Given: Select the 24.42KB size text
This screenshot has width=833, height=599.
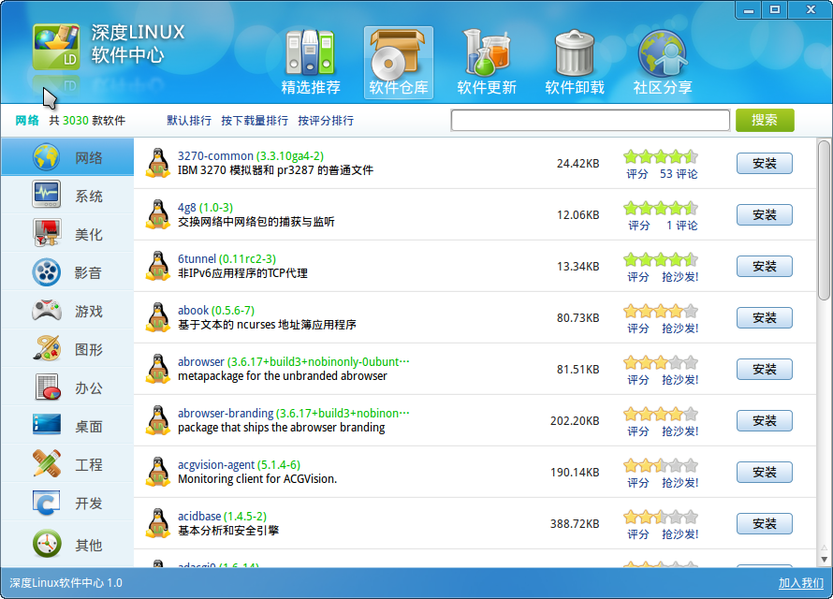Looking at the screenshot, I should (x=578, y=164).
